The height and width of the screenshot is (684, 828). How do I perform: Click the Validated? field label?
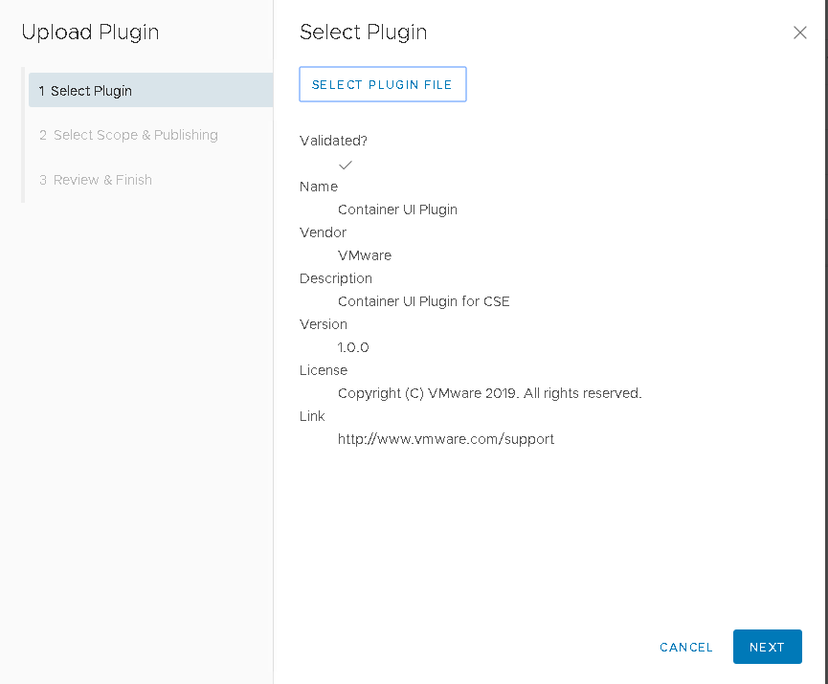[333, 141]
